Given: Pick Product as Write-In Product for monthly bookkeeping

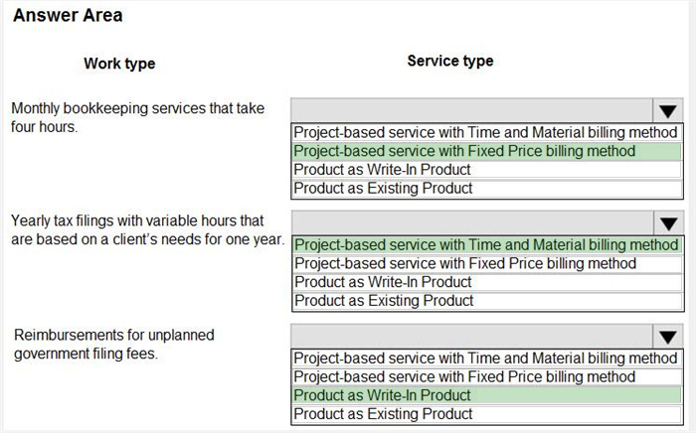Looking at the screenshot, I should 486,170.
